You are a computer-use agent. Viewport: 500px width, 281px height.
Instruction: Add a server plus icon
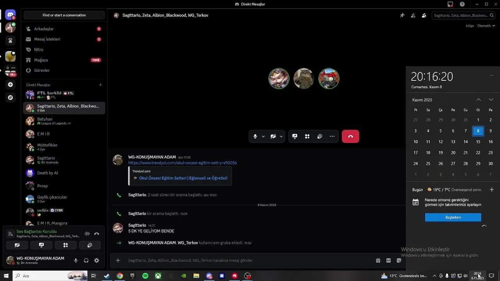(11, 85)
